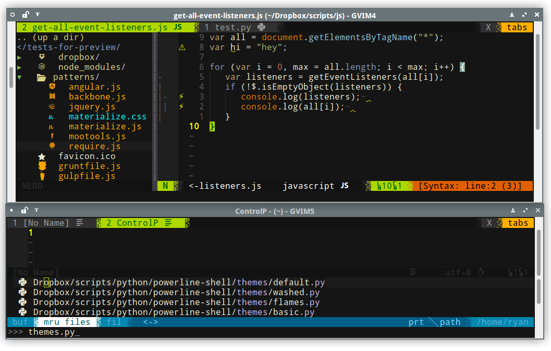Click Python icon beside themes/basic.py result
This screenshot has width=551, height=351.
coord(23,311)
